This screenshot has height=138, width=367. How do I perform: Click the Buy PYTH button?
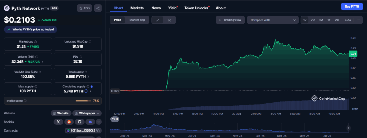point(352,6)
